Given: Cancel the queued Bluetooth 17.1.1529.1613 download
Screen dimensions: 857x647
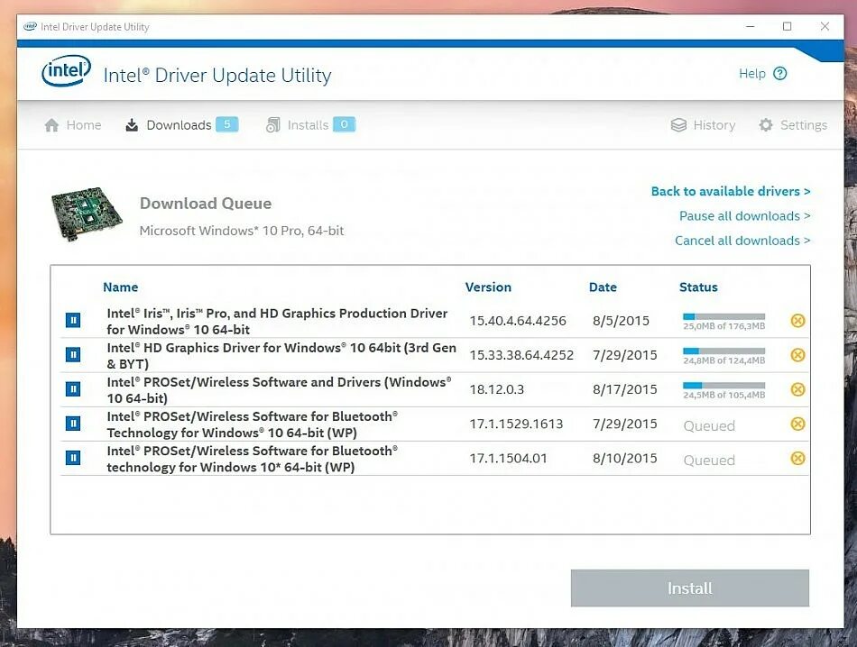Looking at the screenshot, I should point(798,424).
